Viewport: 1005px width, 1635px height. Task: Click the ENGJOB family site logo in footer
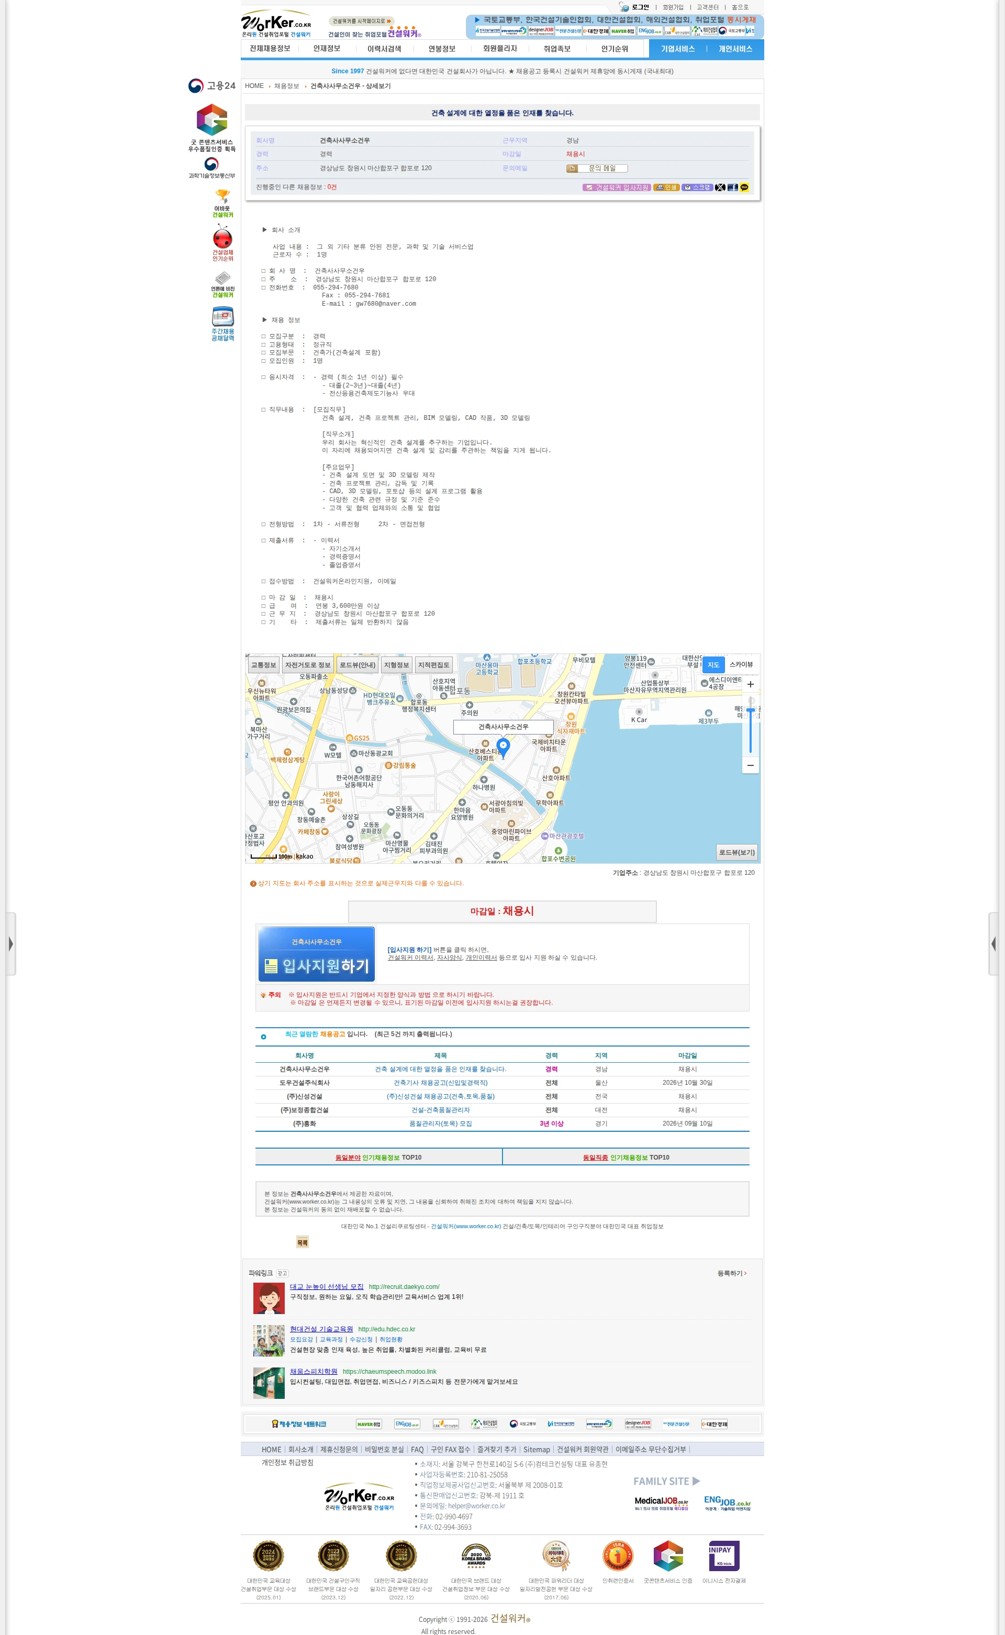click(x=727, y=1504)
